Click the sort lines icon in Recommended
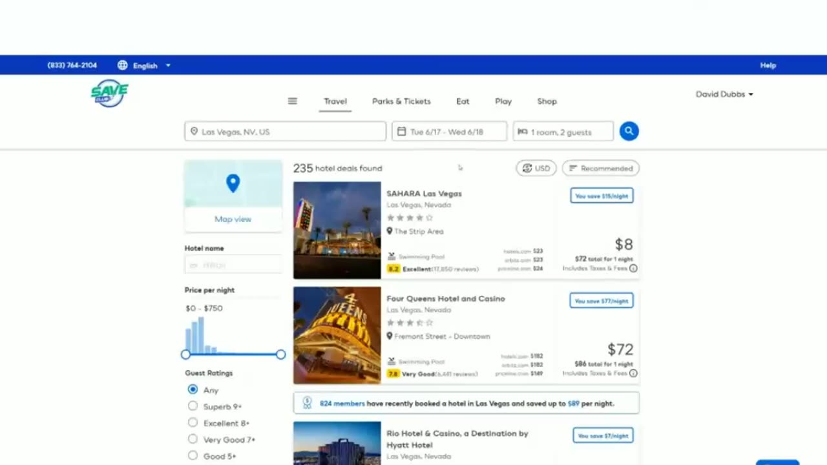The image size is (827, 465). pyautogui.click(x=573, y=168)
